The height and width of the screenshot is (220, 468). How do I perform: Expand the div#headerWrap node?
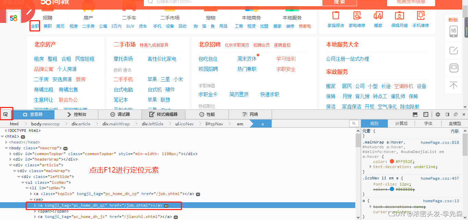(11, 160)
